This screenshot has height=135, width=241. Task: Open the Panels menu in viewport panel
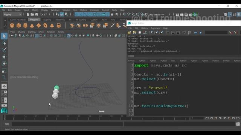click(61, 32)
